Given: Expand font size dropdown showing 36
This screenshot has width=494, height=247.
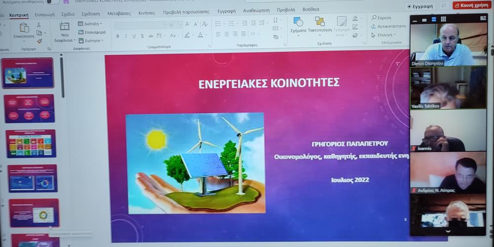Looking at the screenshot, I should 180,25.
